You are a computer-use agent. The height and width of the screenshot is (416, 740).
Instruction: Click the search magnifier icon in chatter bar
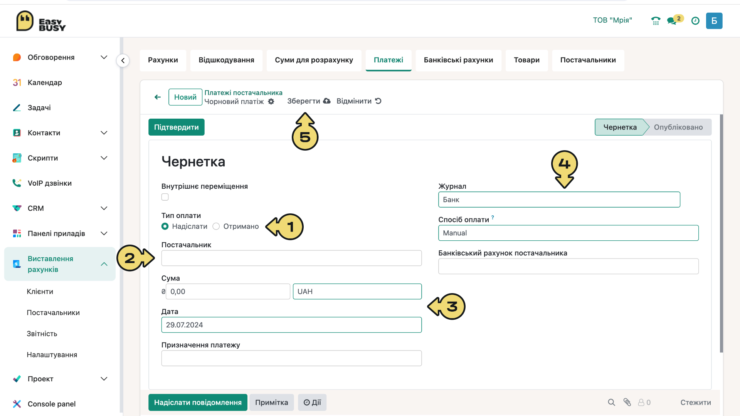click(x=611, y=403)
